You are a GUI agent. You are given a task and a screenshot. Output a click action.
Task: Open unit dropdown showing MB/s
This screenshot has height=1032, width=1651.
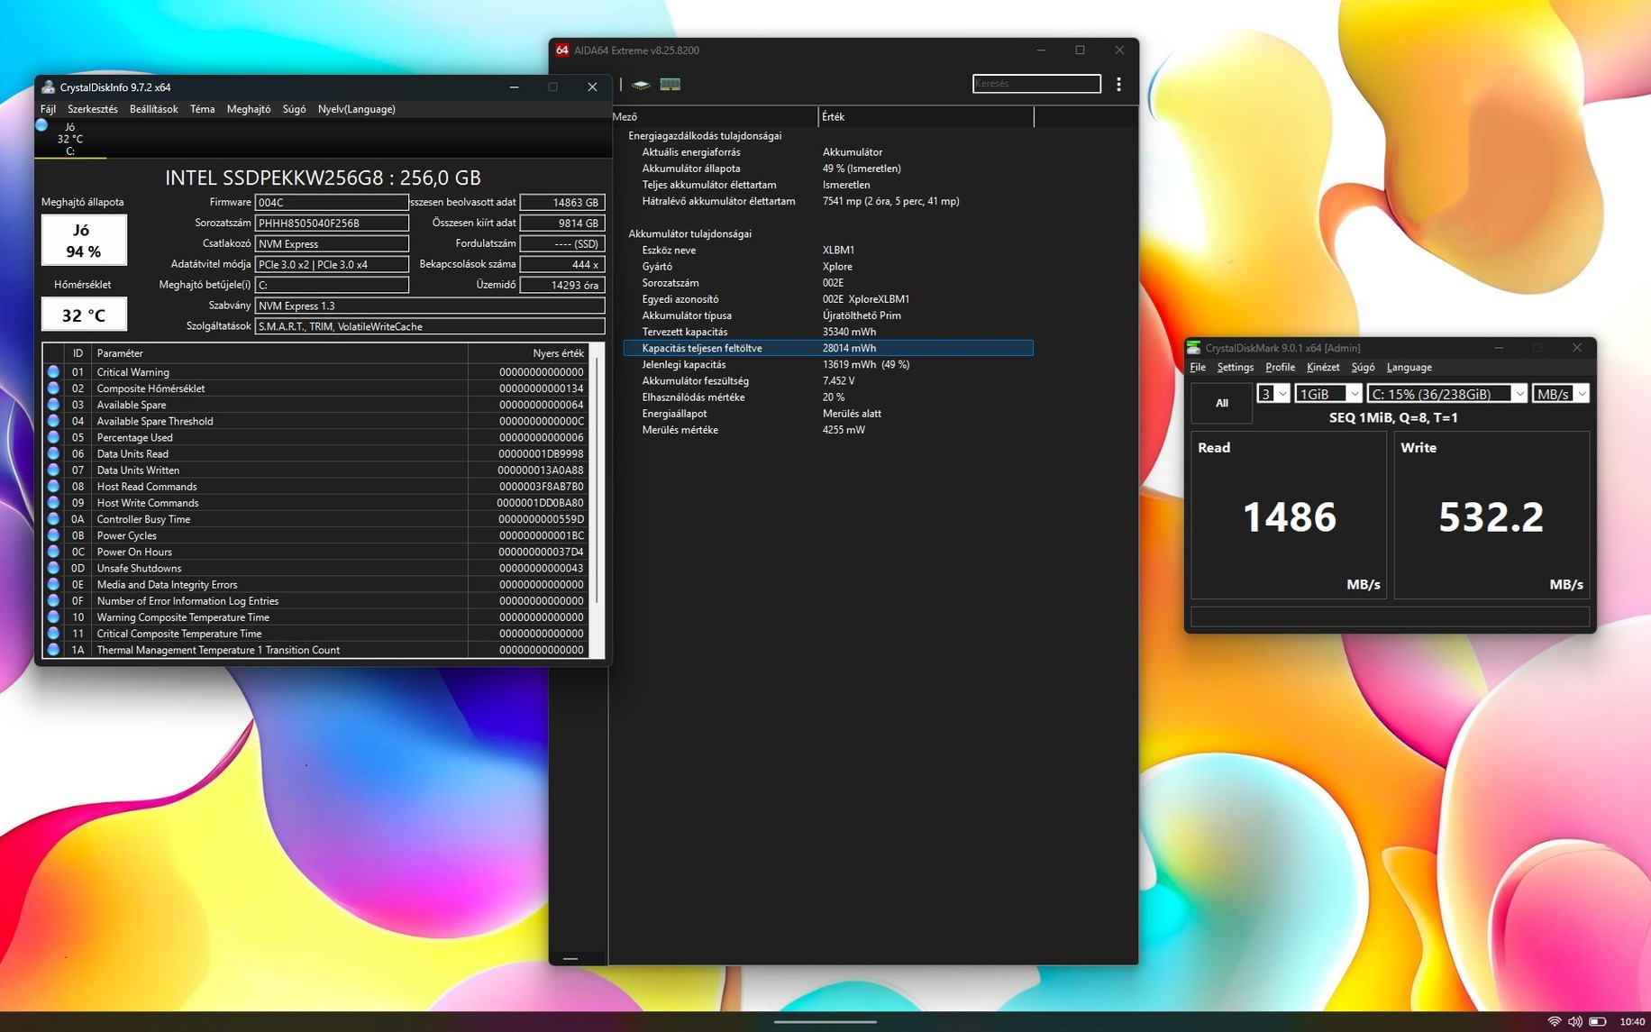[x=1560, y=394]
